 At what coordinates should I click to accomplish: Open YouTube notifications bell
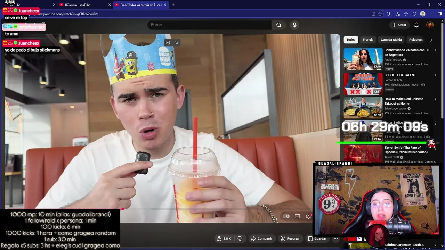pos(416,25)
